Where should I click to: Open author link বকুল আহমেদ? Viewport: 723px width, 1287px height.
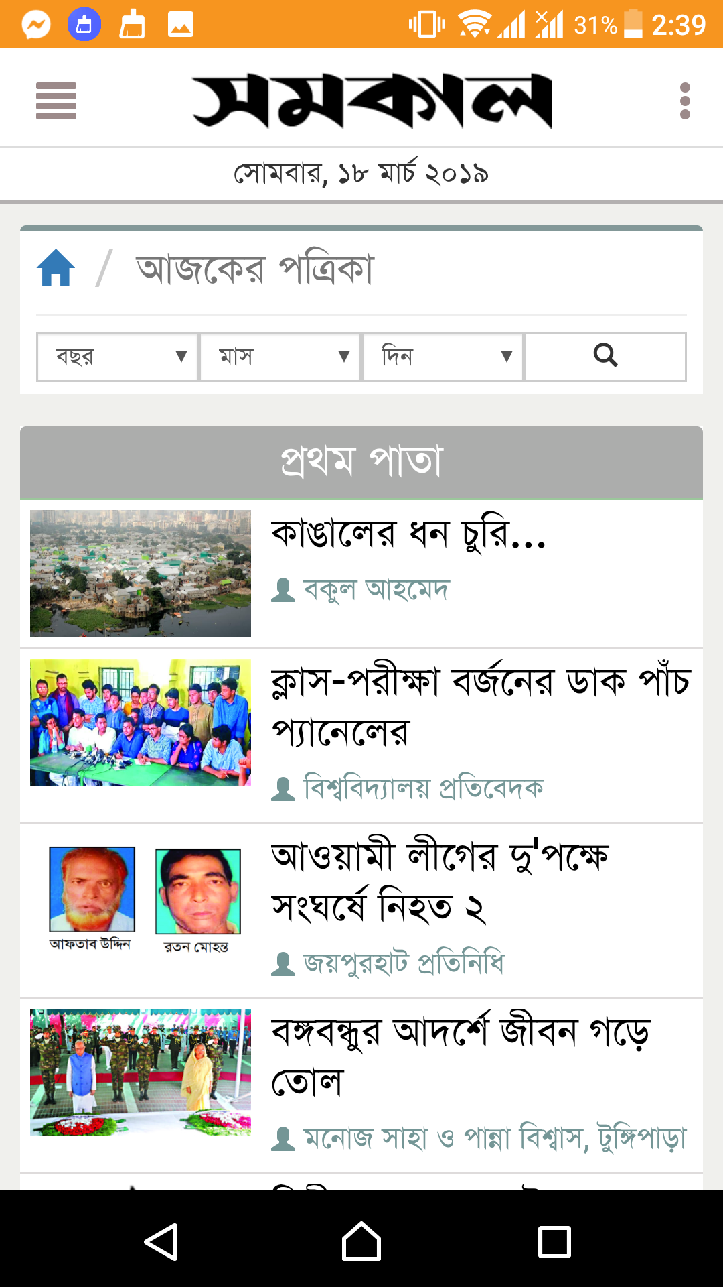[x=376, y=591]
